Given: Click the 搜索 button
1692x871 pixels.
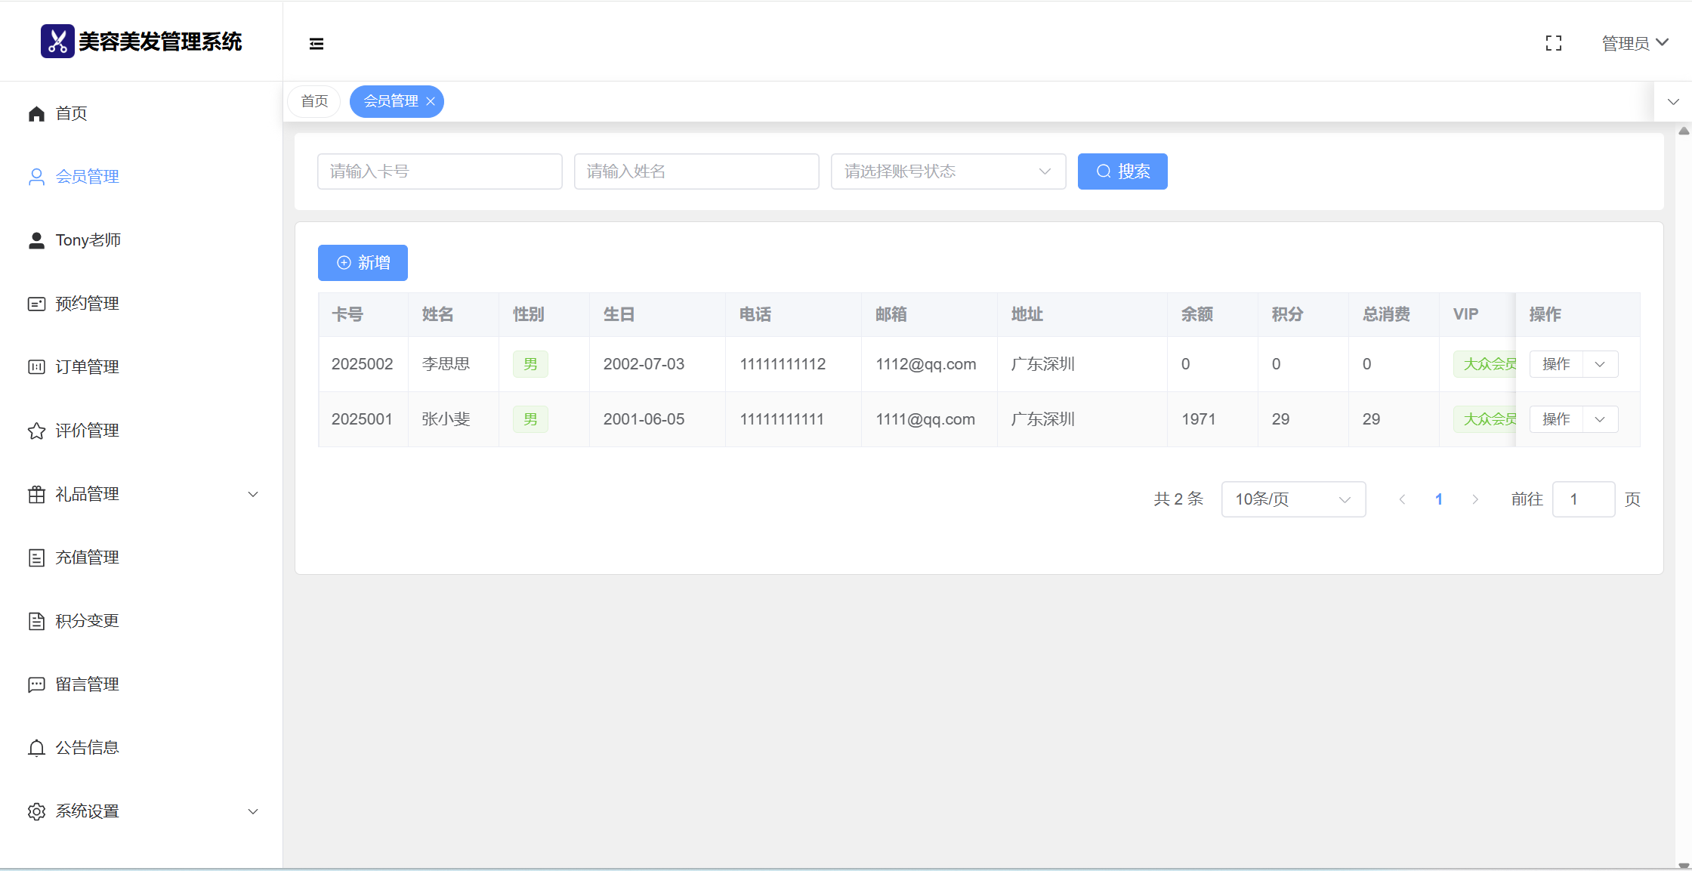Looking at the screenshot, I should (x=1122, y=171).
